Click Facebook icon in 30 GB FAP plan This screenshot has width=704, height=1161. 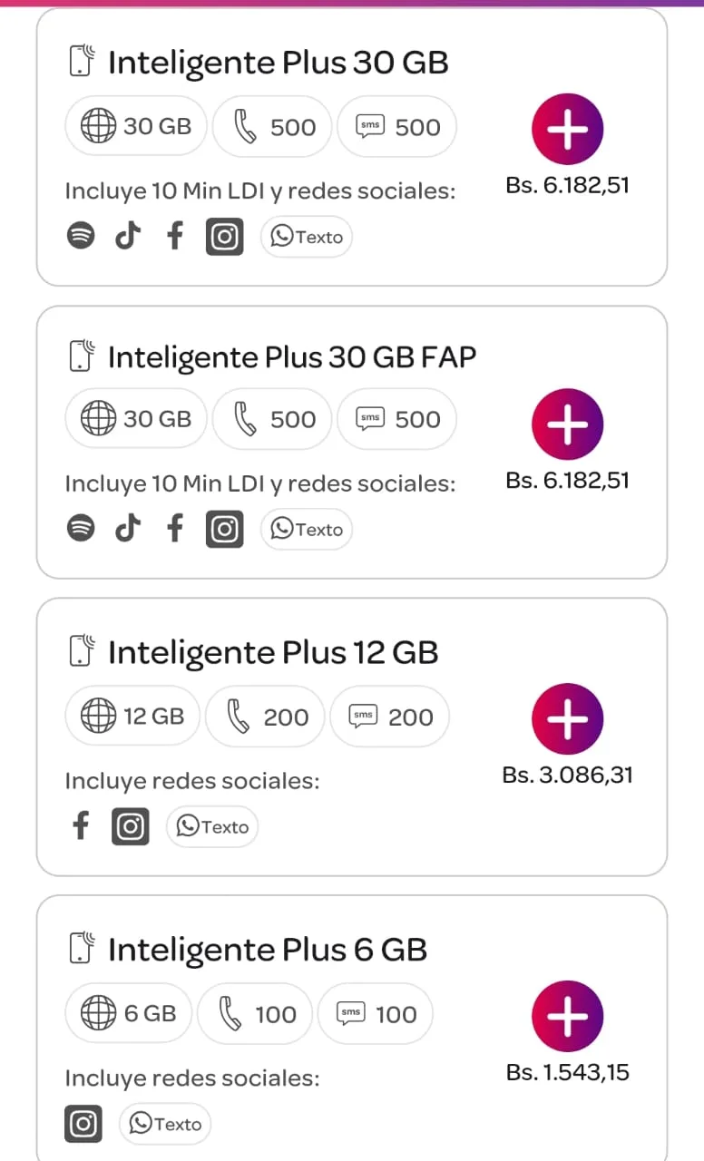coord(175,530)
